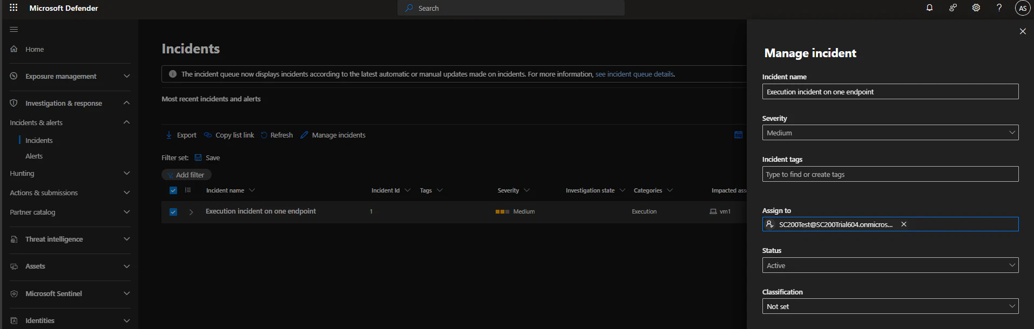The height and width of the screenshot is (329, 1034).
Task: Toggle the select-all incidents checkbox
Action: (173, 190)
